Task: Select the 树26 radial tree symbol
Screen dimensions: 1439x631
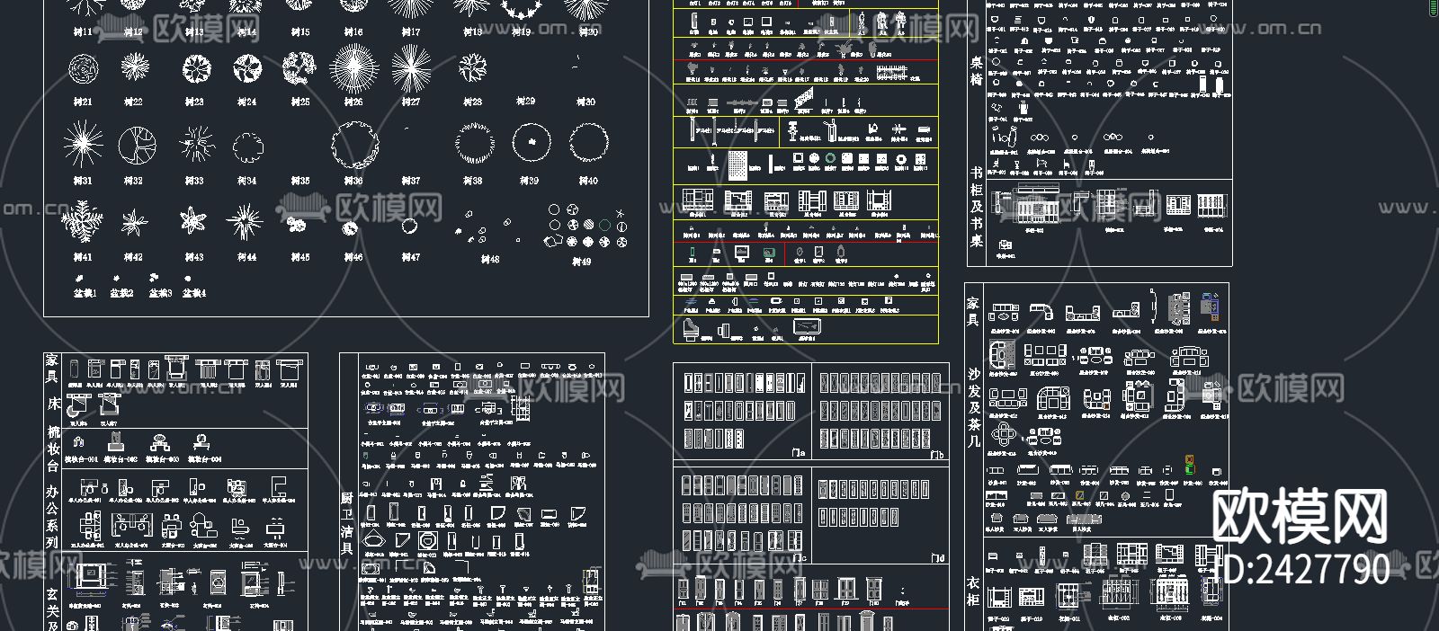Action: pos(354,69)
